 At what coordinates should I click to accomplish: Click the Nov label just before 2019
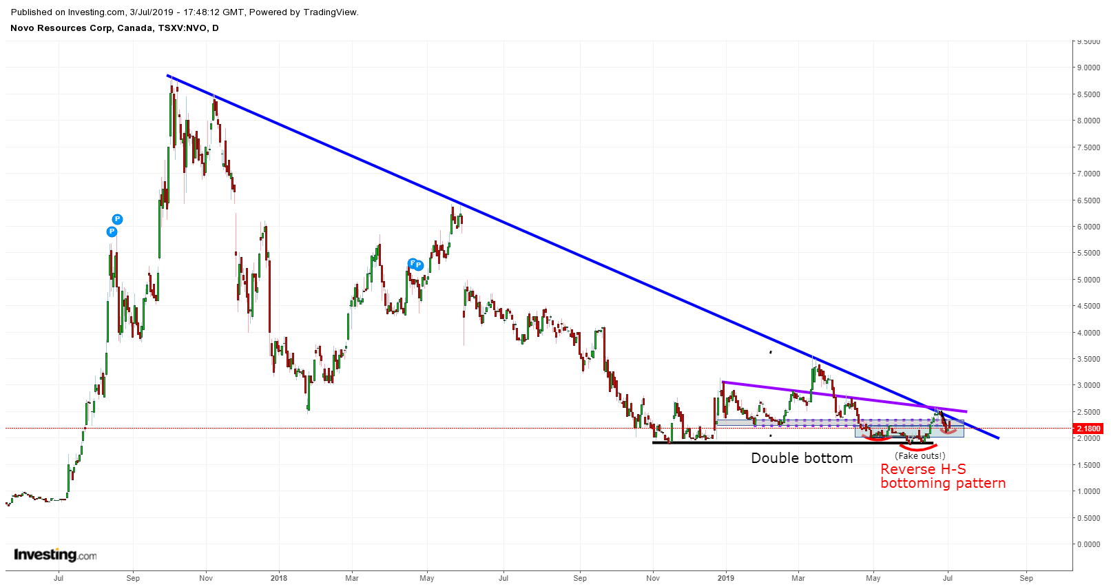(653, 578)
